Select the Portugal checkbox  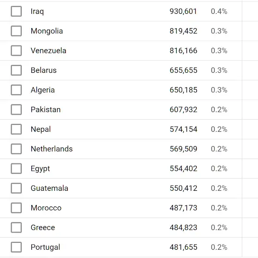[x=16, y=247]
